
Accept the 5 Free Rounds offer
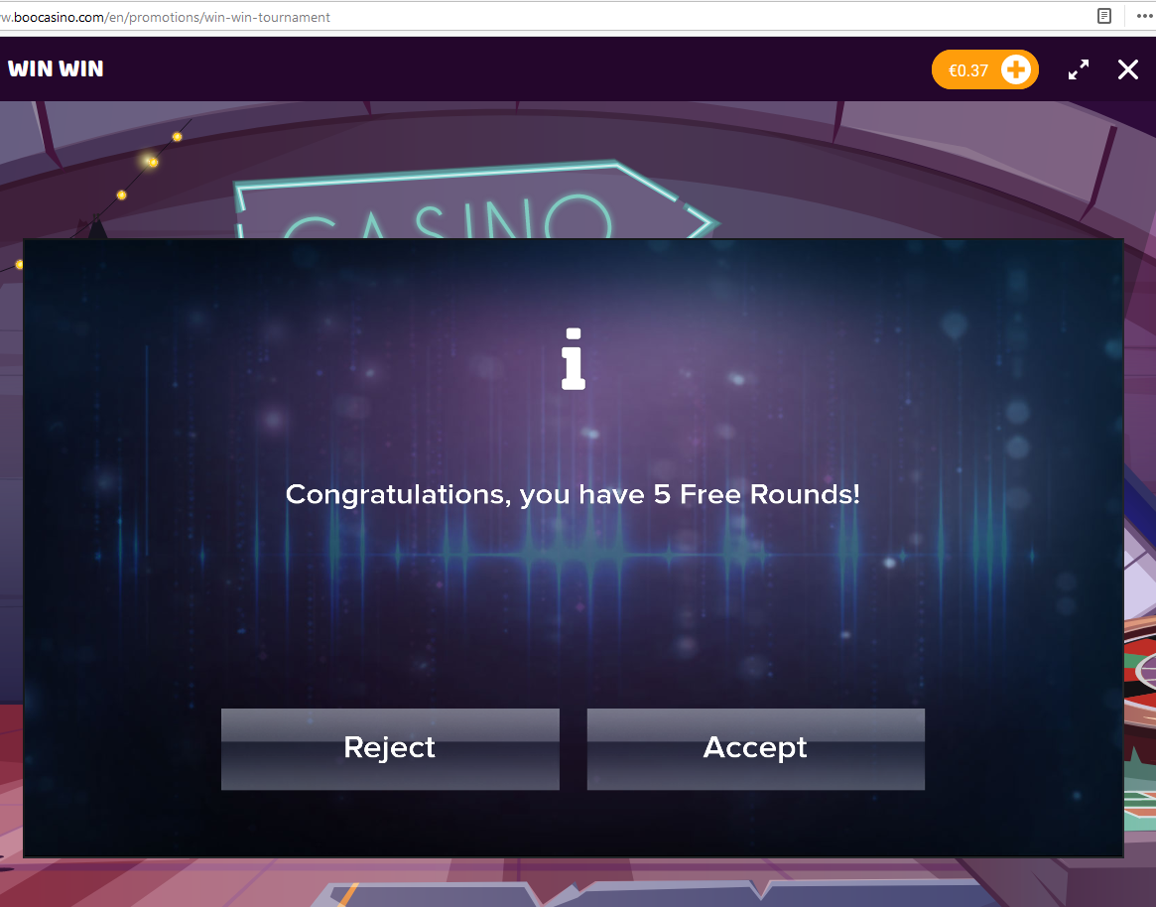click(756, 748)
